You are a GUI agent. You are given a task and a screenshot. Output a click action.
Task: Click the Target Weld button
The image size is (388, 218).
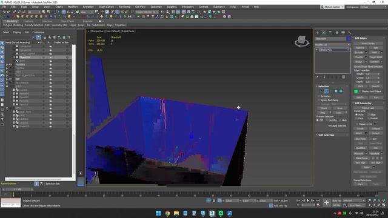tap(376, 57)
